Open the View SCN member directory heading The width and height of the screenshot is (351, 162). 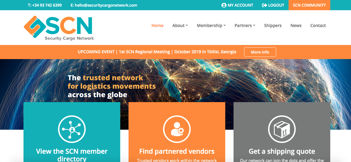72,155
